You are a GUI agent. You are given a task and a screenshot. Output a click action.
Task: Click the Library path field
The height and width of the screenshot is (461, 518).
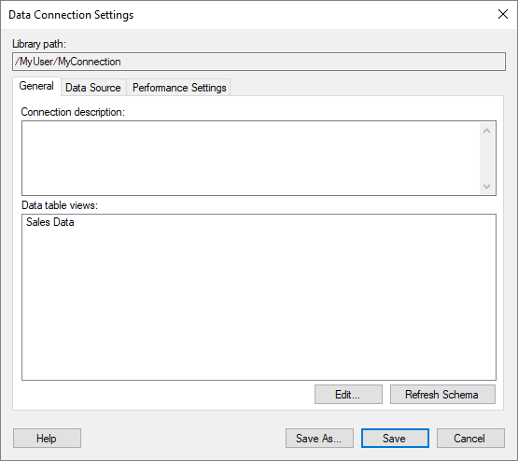259,62
